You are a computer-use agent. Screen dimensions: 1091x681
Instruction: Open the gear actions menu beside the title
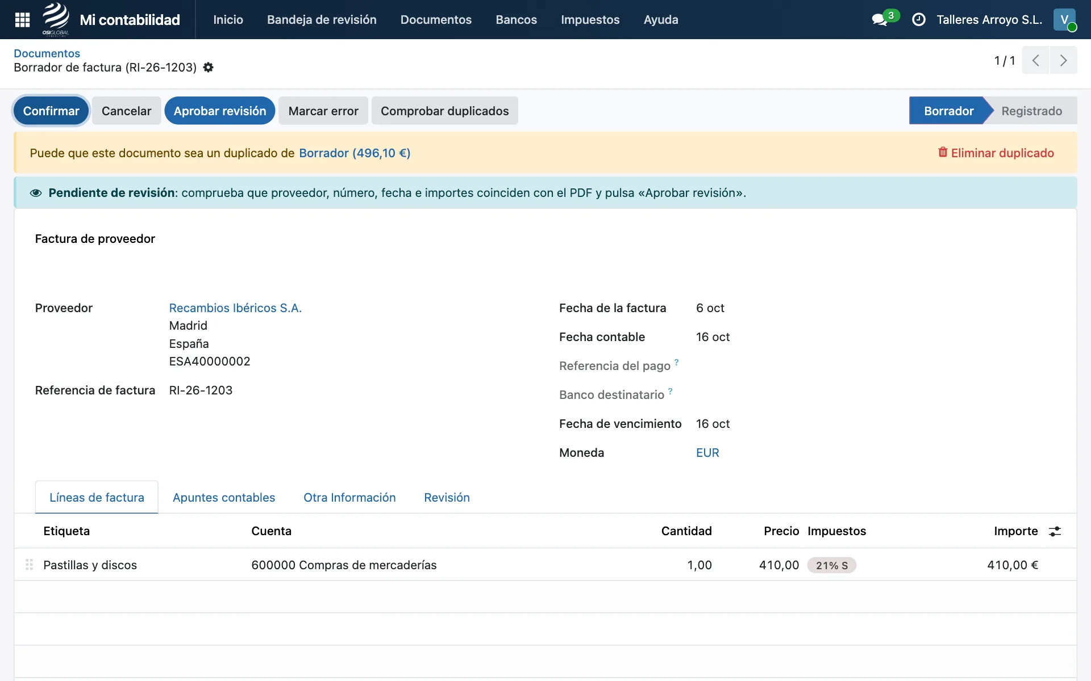pos(209,68)
